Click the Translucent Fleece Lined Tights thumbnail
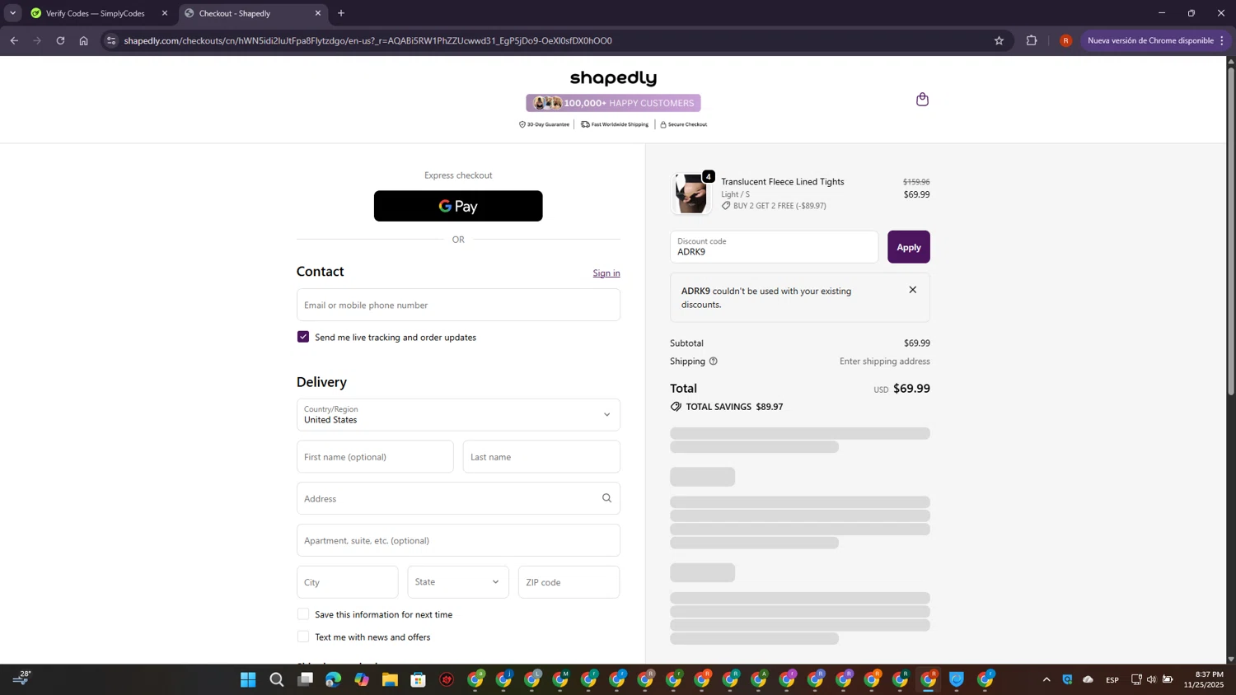 691,194
